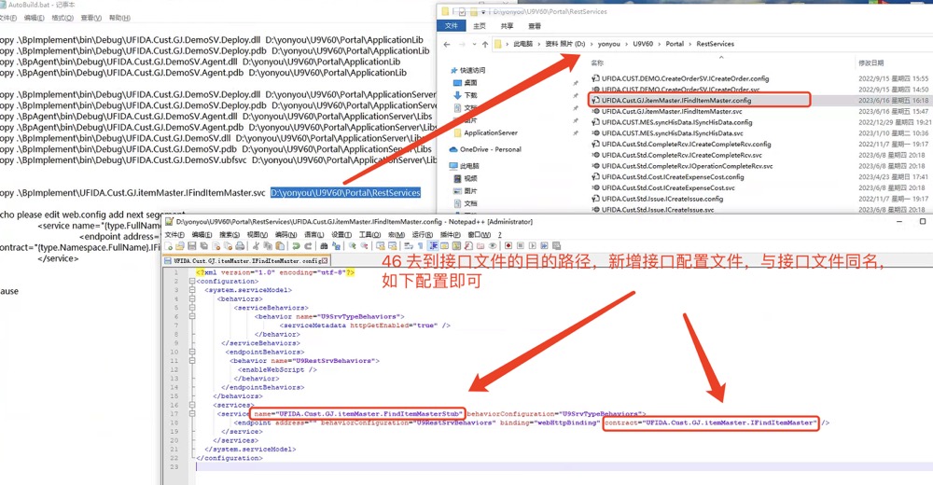The height and width of the screenshot is (485, 933).
Task: Select OneDrive - Personal in navigation pane
Action: point(490,149)
